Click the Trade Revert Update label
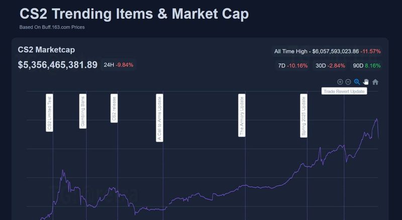 pyautogui.click(x=344, y=91)
